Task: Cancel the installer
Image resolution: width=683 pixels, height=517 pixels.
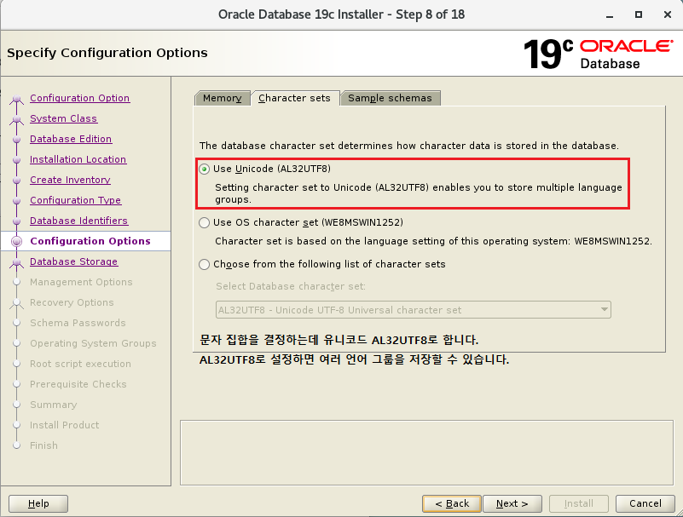Action: click(x=645, y=503)
